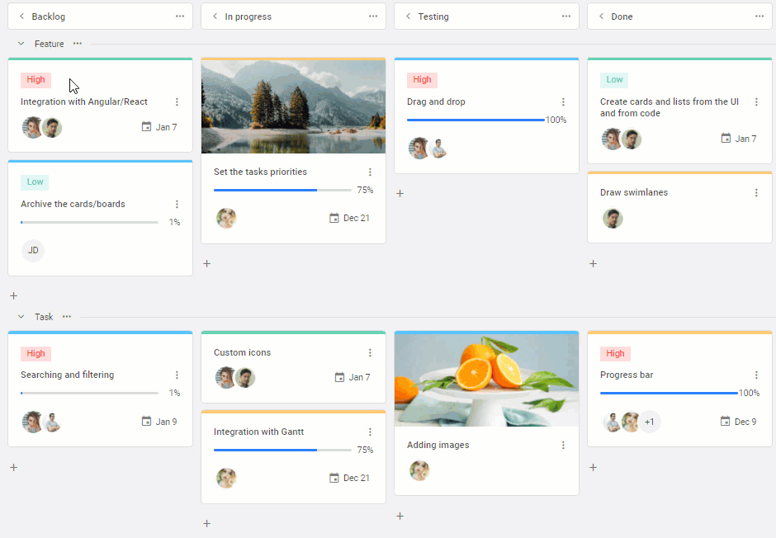Click the High label on Drag and drop card
The height and width of the screenshot is (538, 776).
coord(422,79)
